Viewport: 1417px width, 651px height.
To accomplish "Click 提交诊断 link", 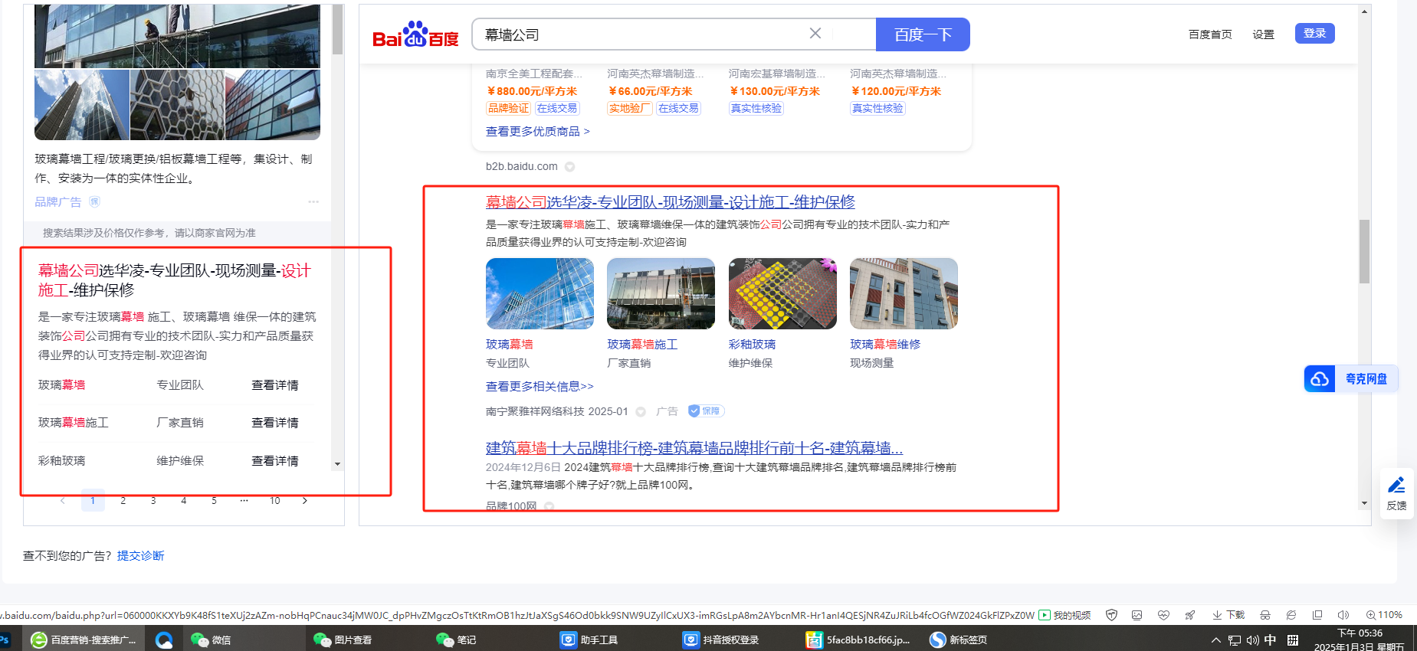I will pos(141,556).
